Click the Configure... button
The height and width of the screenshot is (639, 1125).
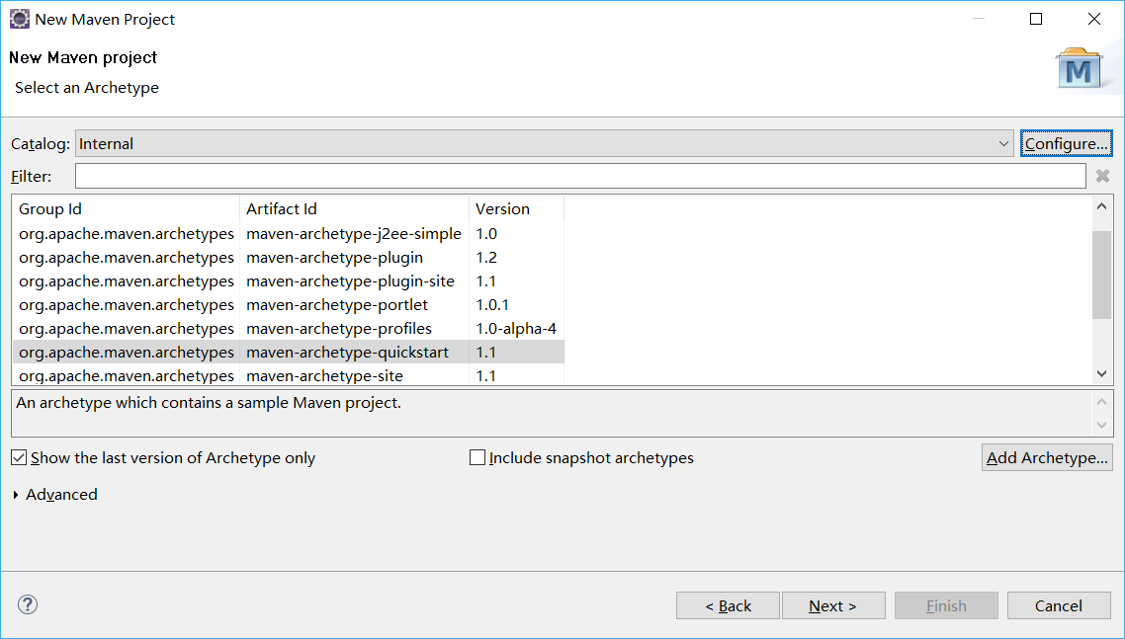(x=1066, y=143)
